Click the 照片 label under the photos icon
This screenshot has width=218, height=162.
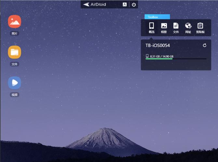[x=14, y=33]
